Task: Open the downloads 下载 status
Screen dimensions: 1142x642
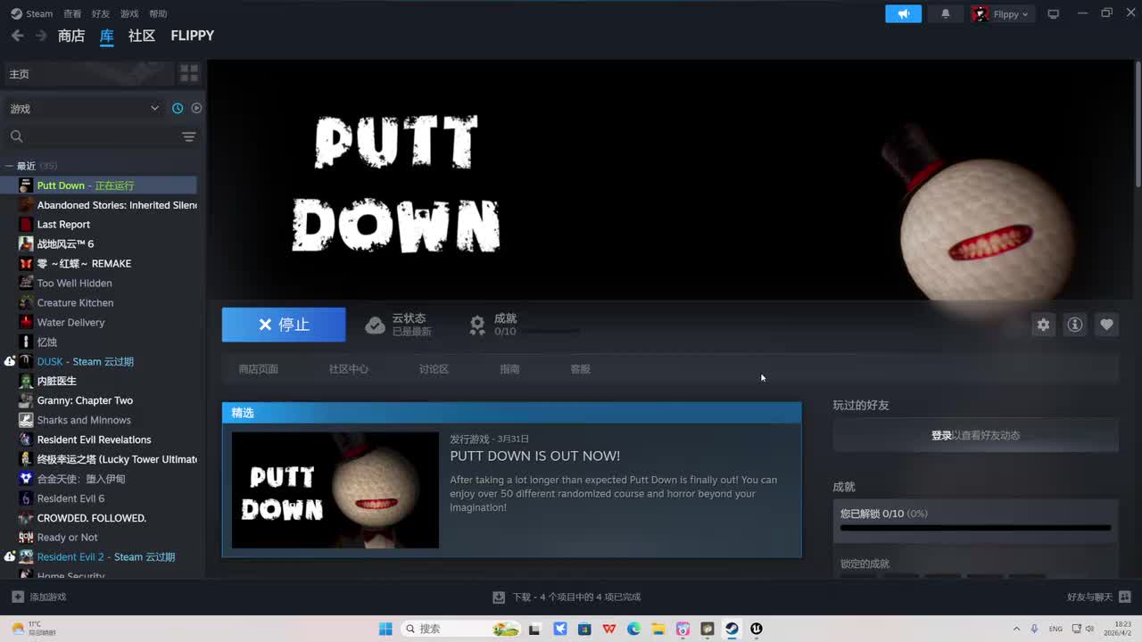Action: [567, 597]
